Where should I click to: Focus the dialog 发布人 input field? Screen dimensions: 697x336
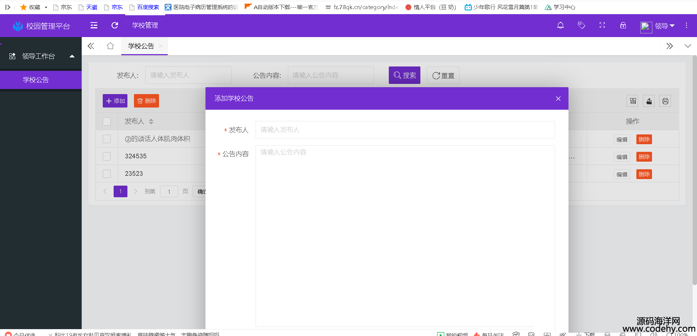point(405,130)
